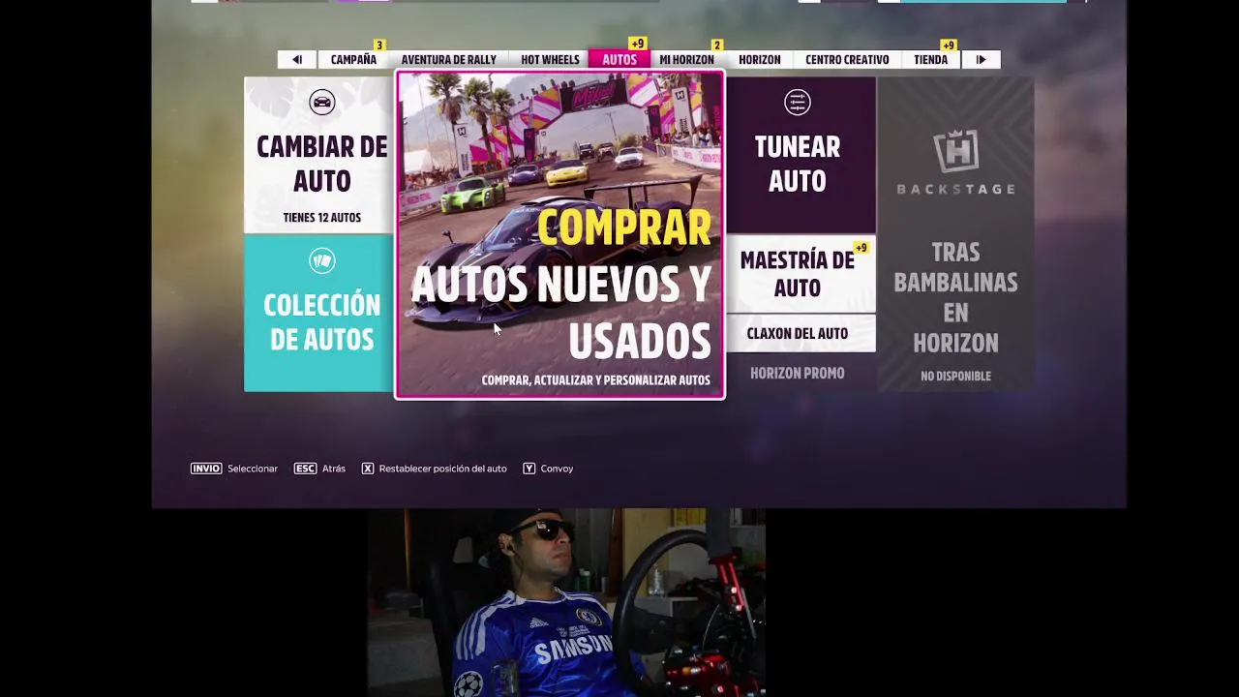This screenshot has width=1239, height=697.
Task: Open Tunear Auto tile
Action: pyautogui.click(x=801, y=155)
